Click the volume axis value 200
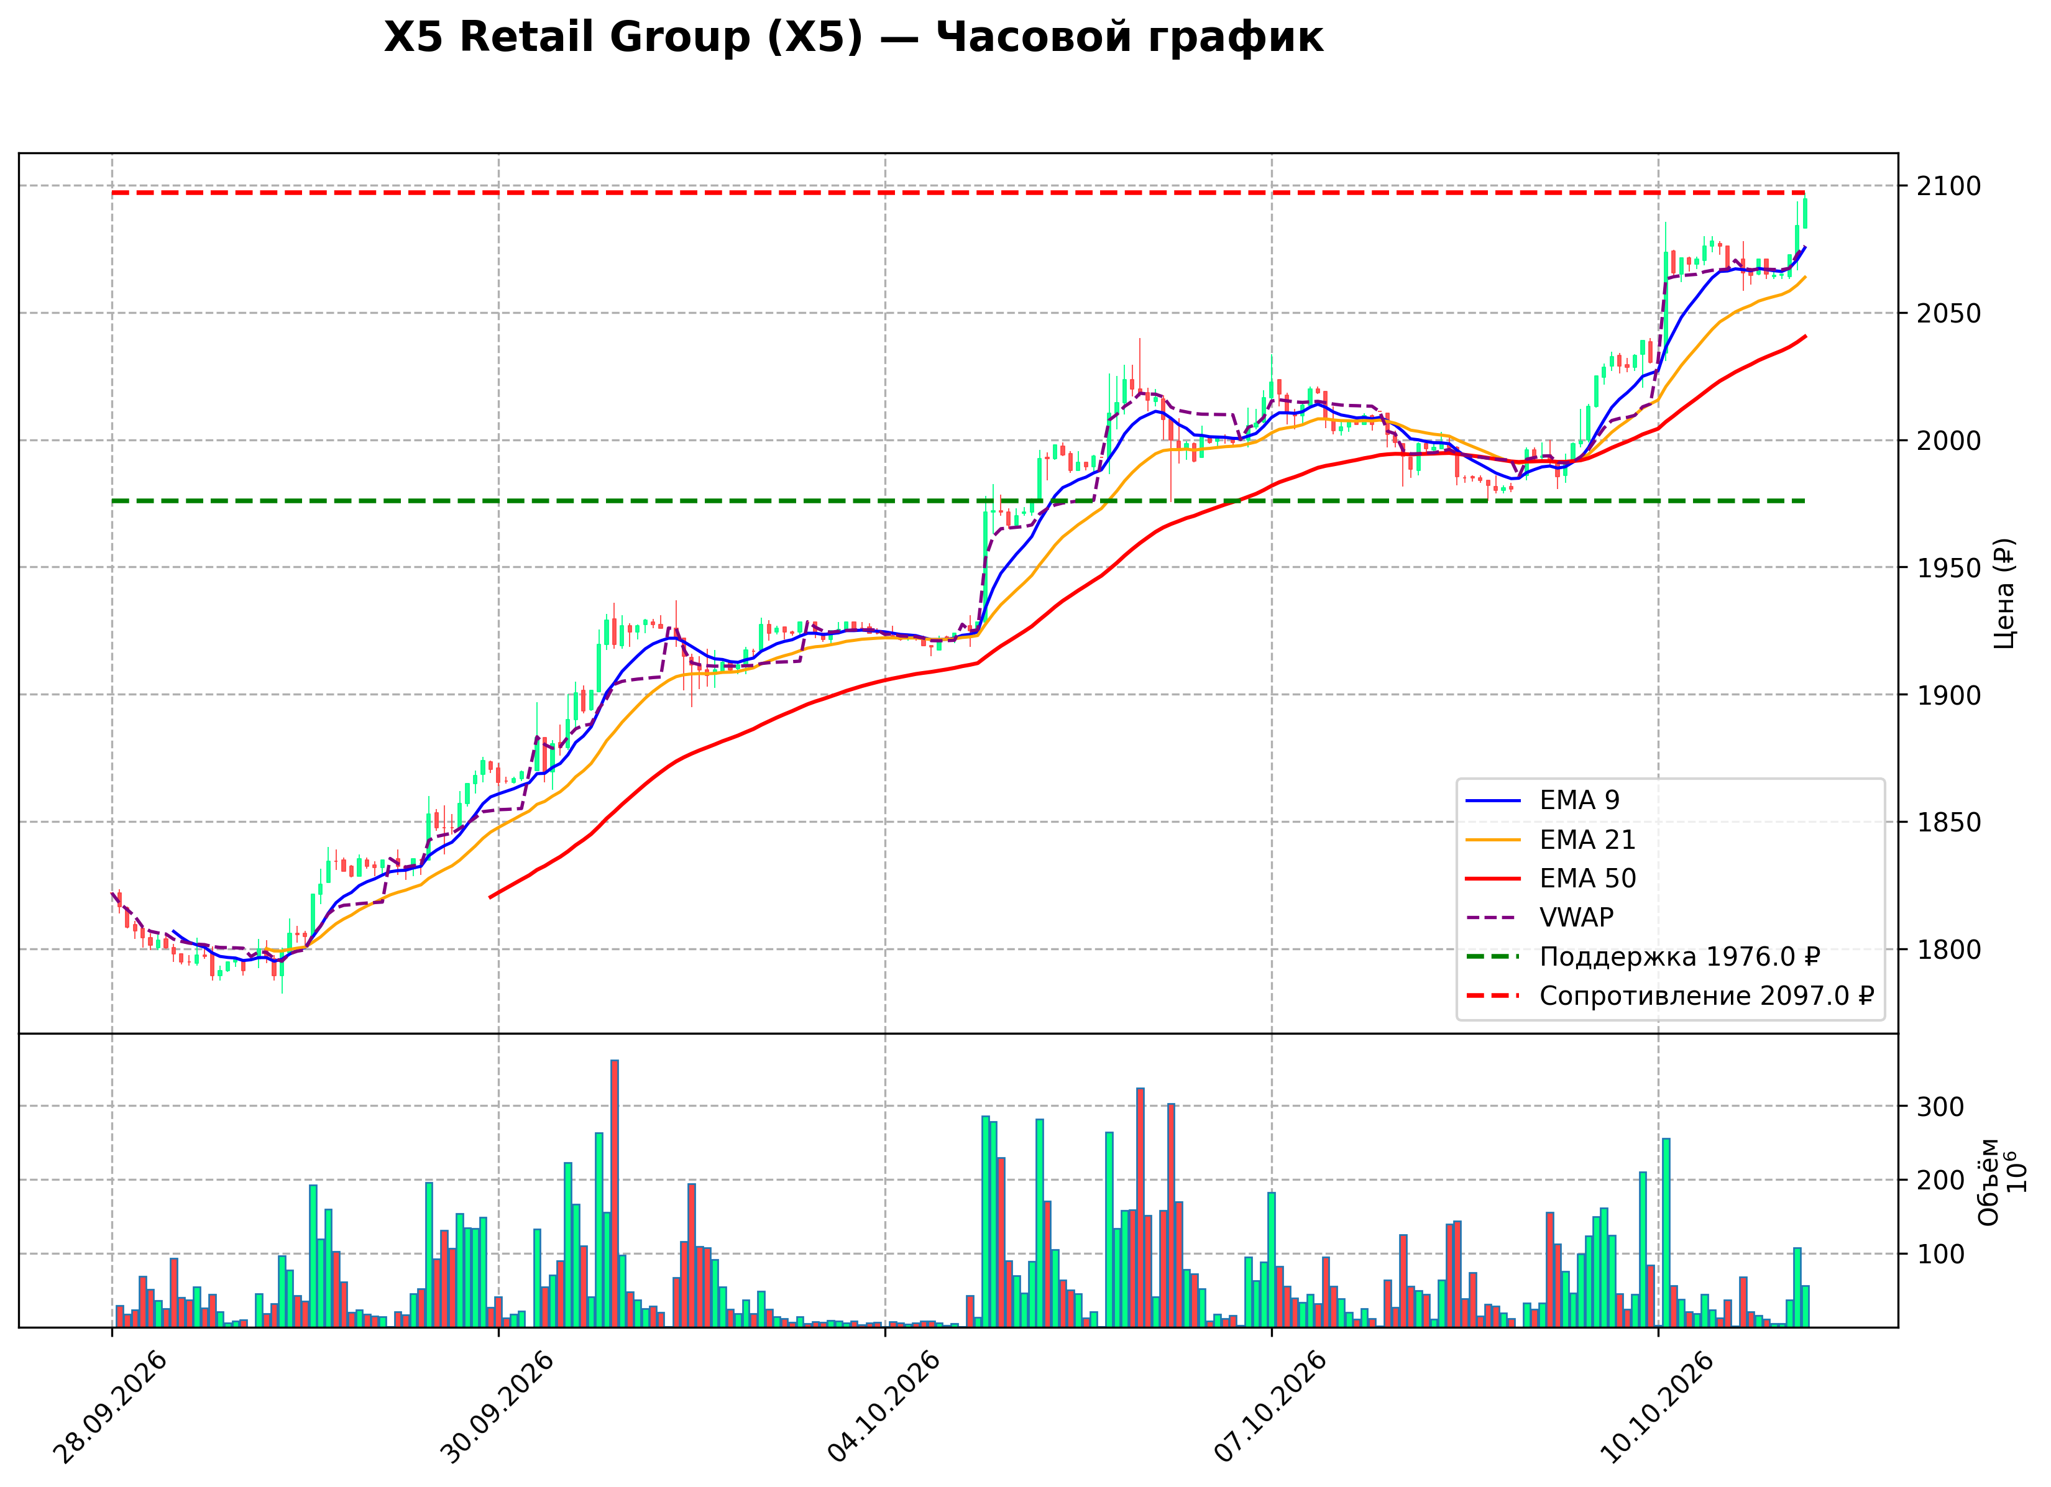This screenshot has width=2051, height=1487. tap(1940, 1181)
